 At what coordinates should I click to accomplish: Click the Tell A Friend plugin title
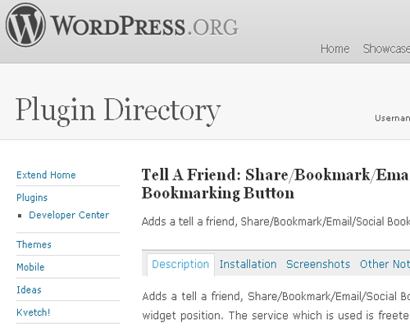click(276, 184)
